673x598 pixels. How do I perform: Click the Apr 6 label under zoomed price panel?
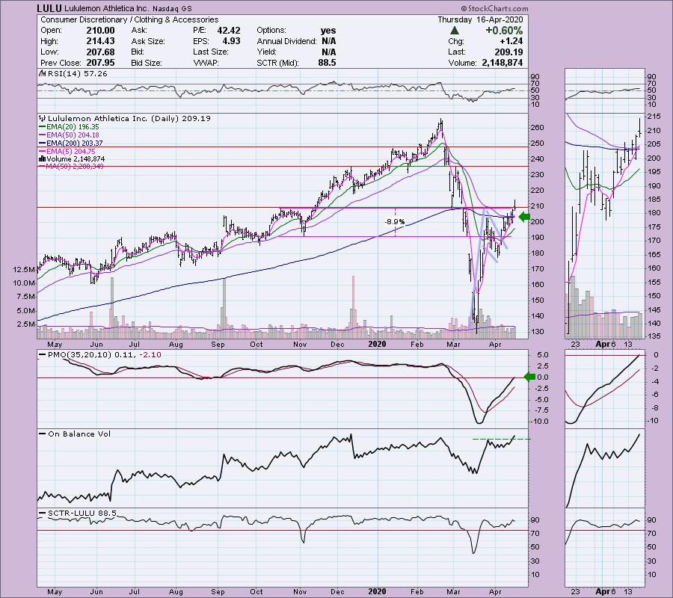606,344
